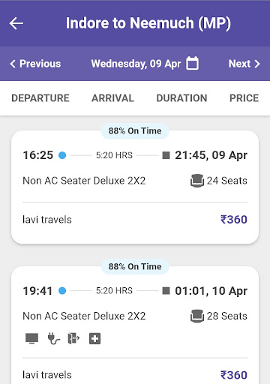Go to Previous day

35,64
